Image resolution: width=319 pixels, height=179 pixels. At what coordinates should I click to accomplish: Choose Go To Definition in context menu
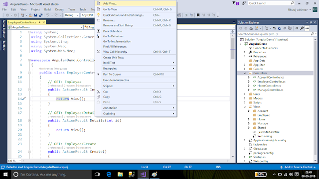[x=136, y=36]
